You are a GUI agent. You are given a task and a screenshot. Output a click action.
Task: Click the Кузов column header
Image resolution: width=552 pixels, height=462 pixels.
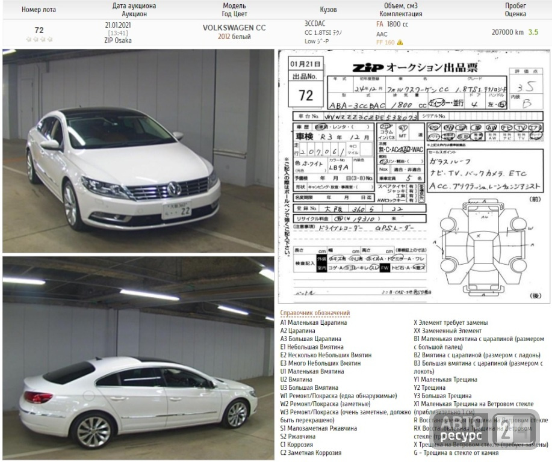point(328,10)
